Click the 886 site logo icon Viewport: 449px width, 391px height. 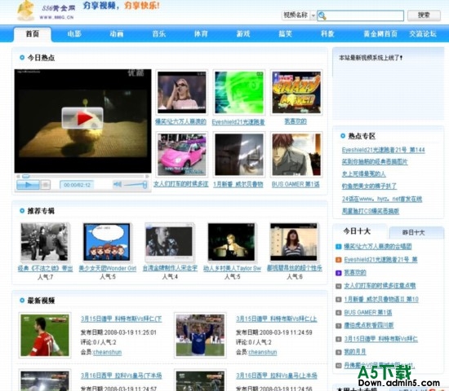click(26, 11)
